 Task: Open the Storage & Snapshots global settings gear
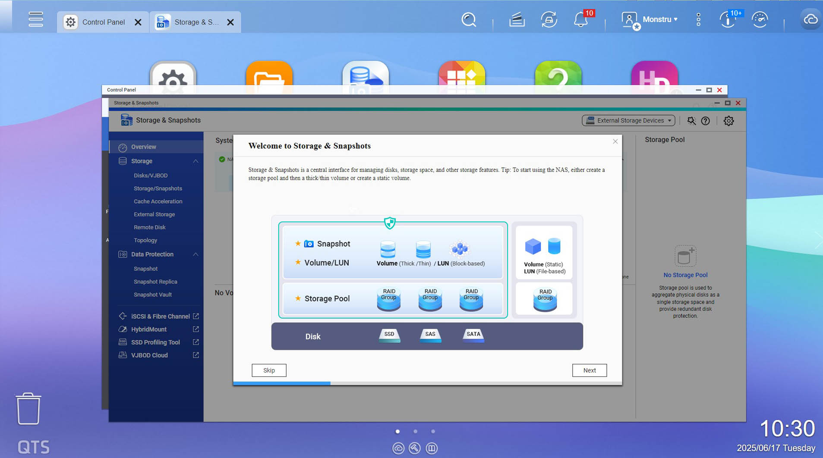point(728,121)
